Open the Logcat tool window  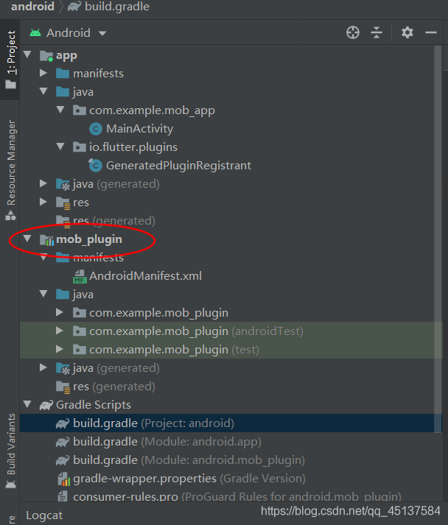[46, 515]
